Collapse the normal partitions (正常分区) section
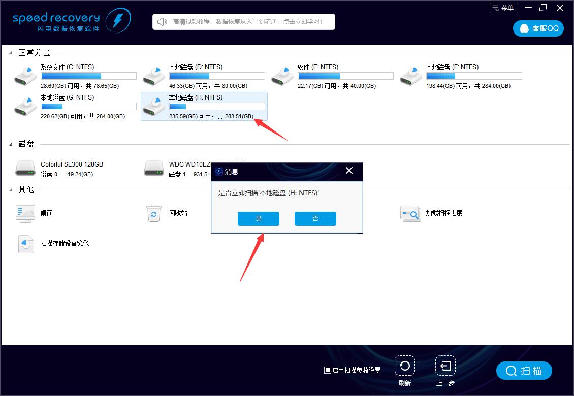The width and height of the screenshot is (574, 396). coord(11,53)
